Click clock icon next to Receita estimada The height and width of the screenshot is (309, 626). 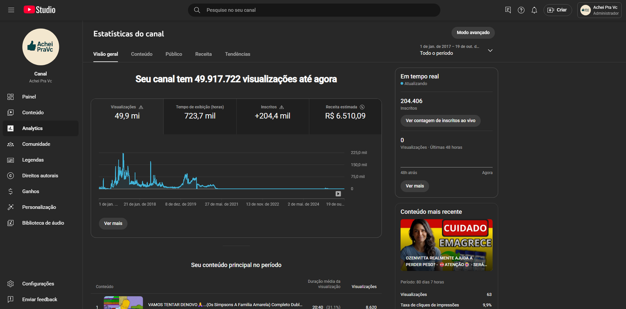[362, 107]
